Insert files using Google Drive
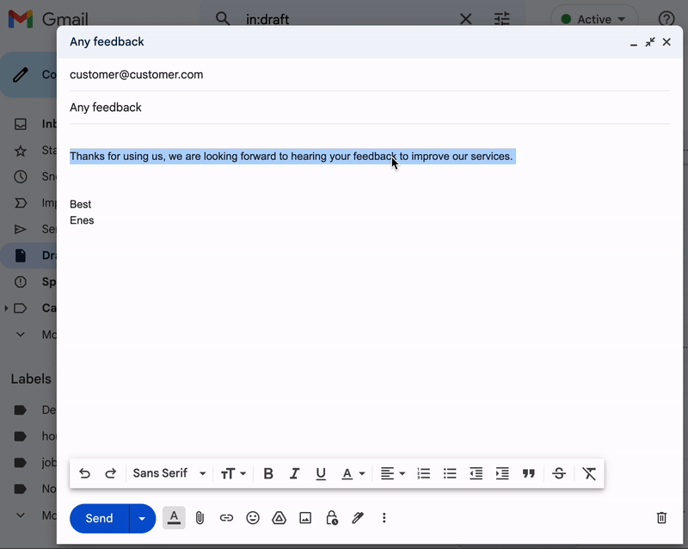 point(279,518)
